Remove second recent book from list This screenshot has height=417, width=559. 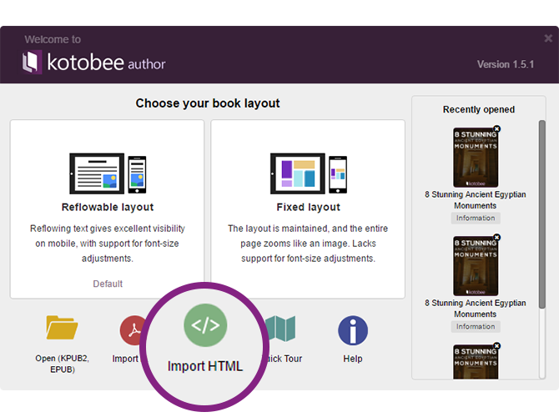(496, 238)
